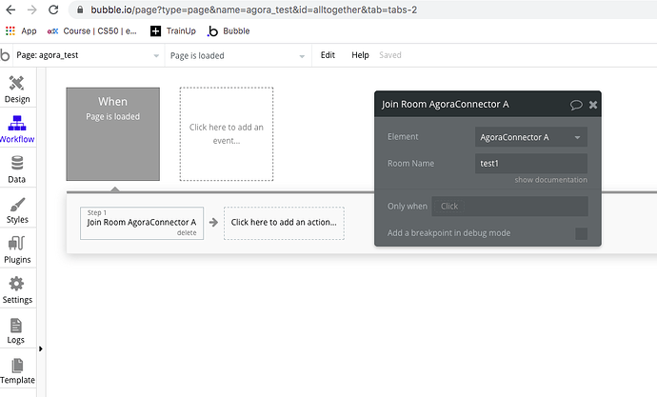Open the Help menu
This screenshot has width=657, height=397.
360,55
